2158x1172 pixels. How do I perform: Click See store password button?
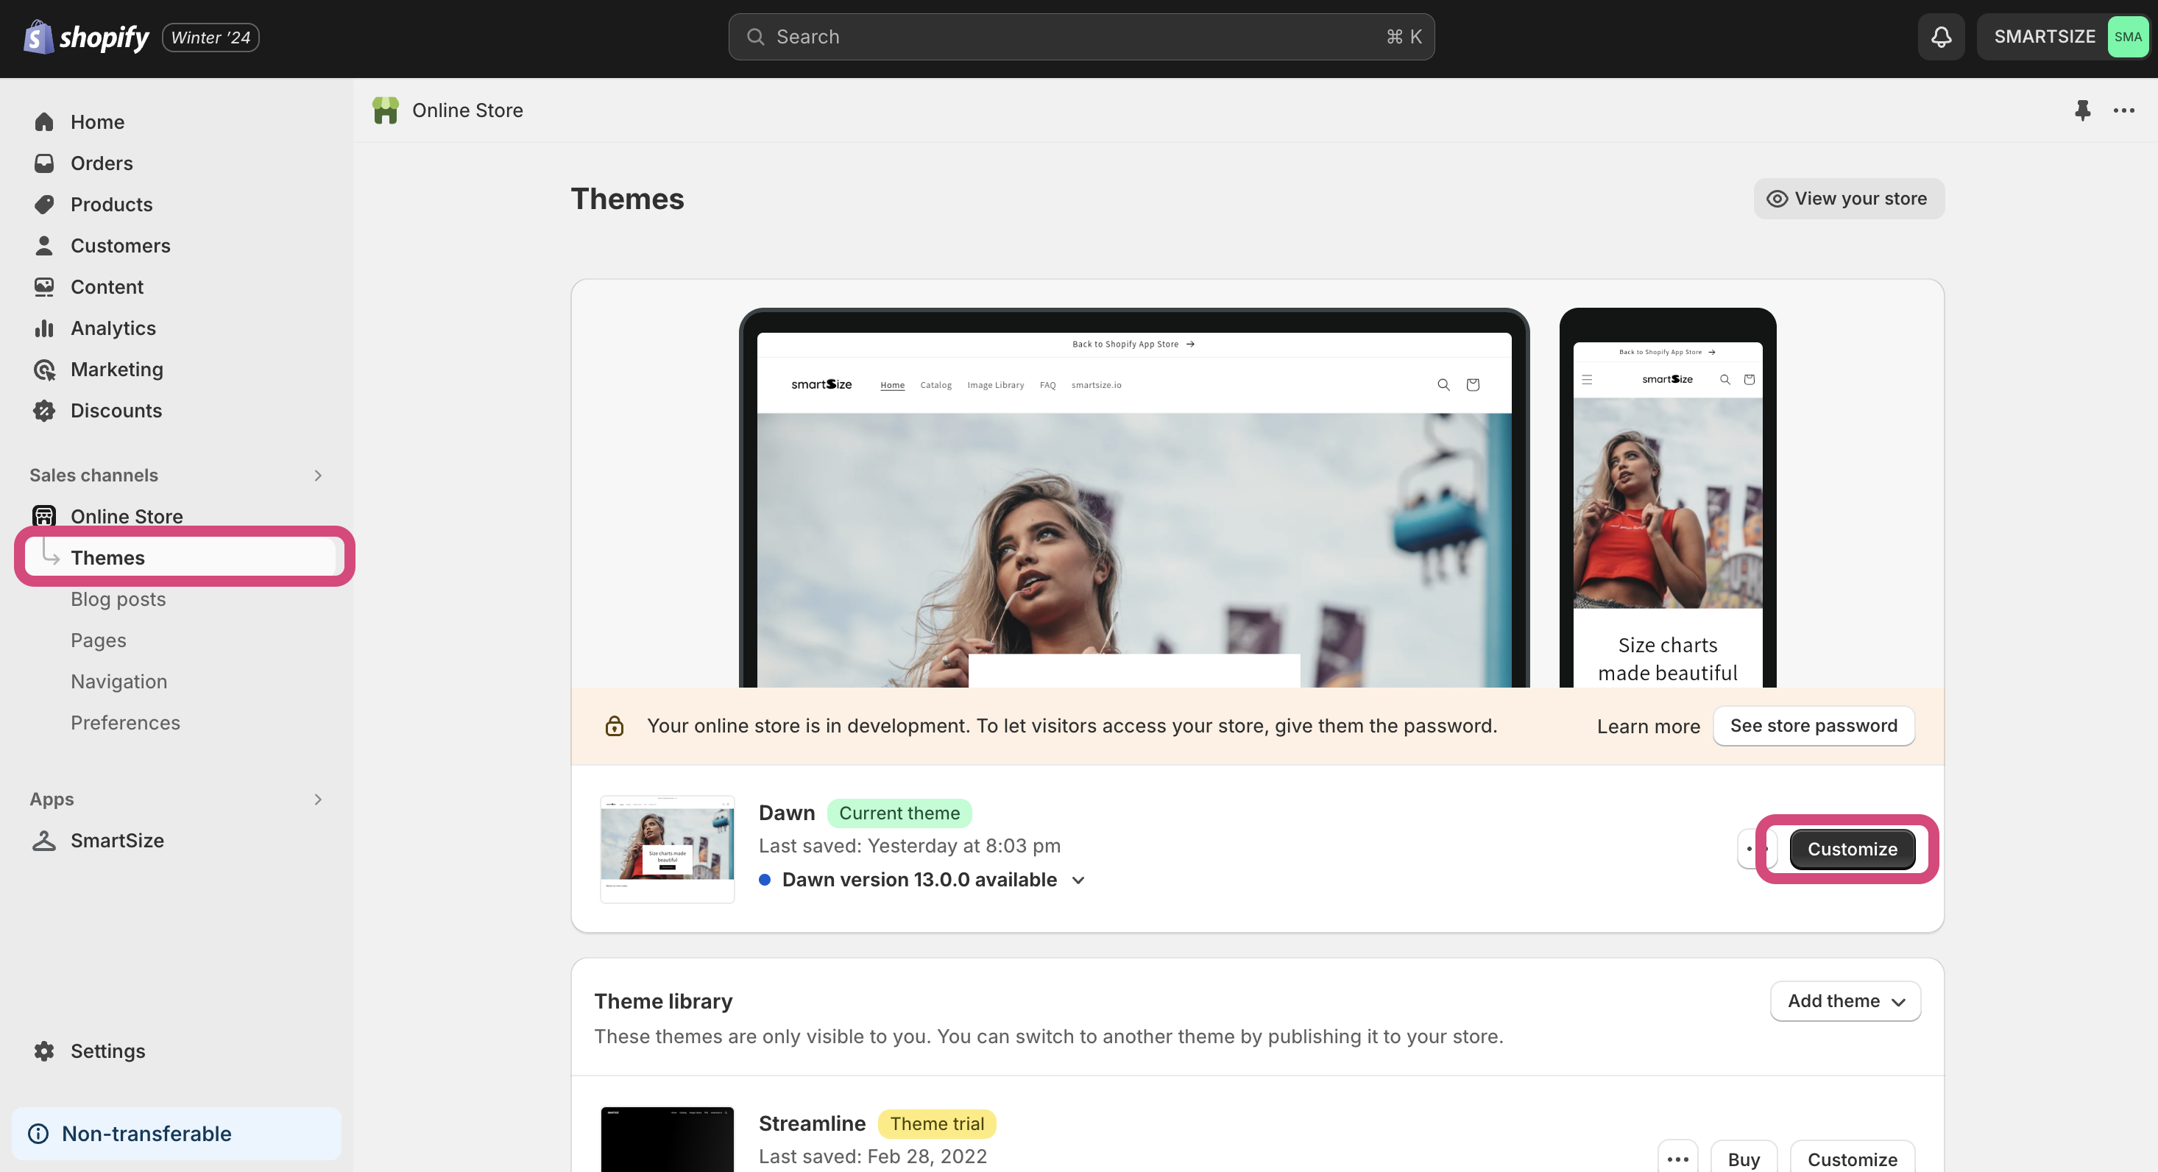(1814, 725)
